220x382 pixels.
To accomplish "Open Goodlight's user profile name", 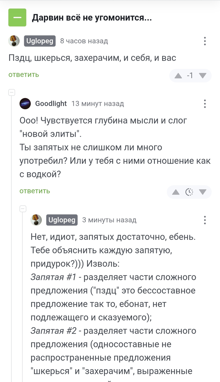I will 51,104.
